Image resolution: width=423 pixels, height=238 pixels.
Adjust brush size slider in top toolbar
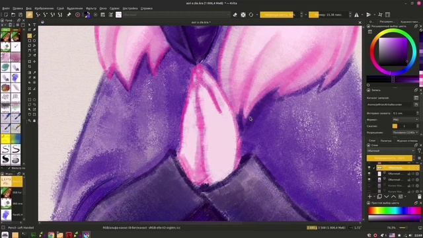328,15
